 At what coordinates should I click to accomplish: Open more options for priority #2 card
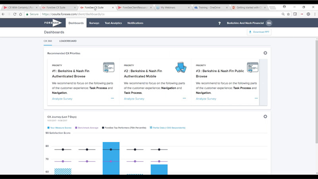pyautogui.click(x=184, y=98)
